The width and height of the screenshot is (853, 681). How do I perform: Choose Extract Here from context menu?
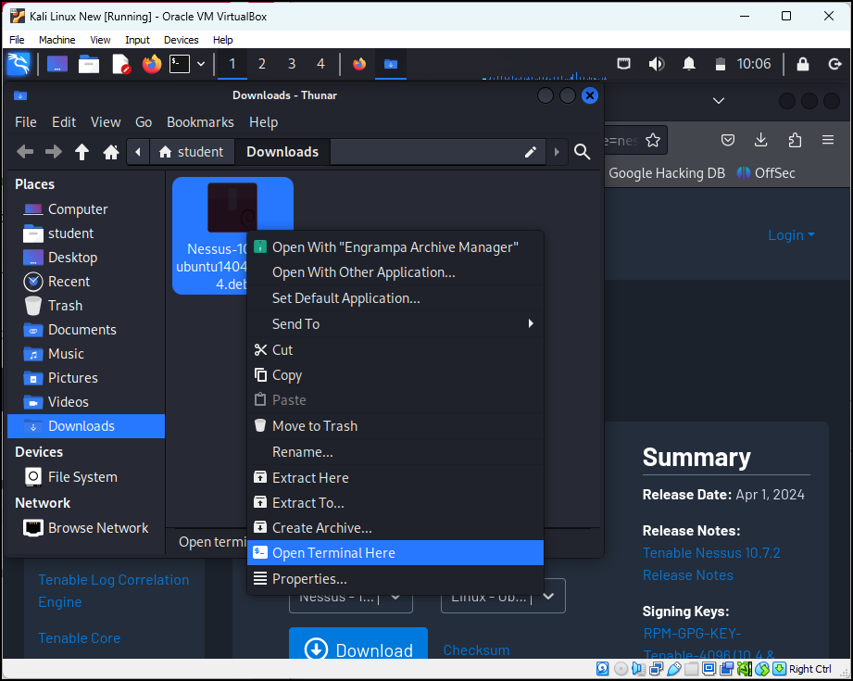point(395,478)
